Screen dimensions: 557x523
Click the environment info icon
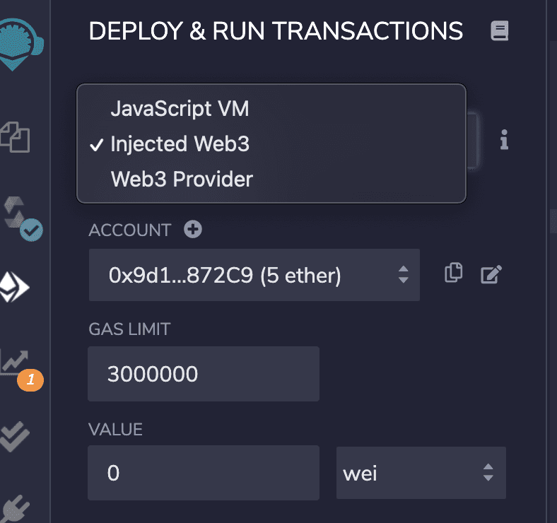pos(504,140)
